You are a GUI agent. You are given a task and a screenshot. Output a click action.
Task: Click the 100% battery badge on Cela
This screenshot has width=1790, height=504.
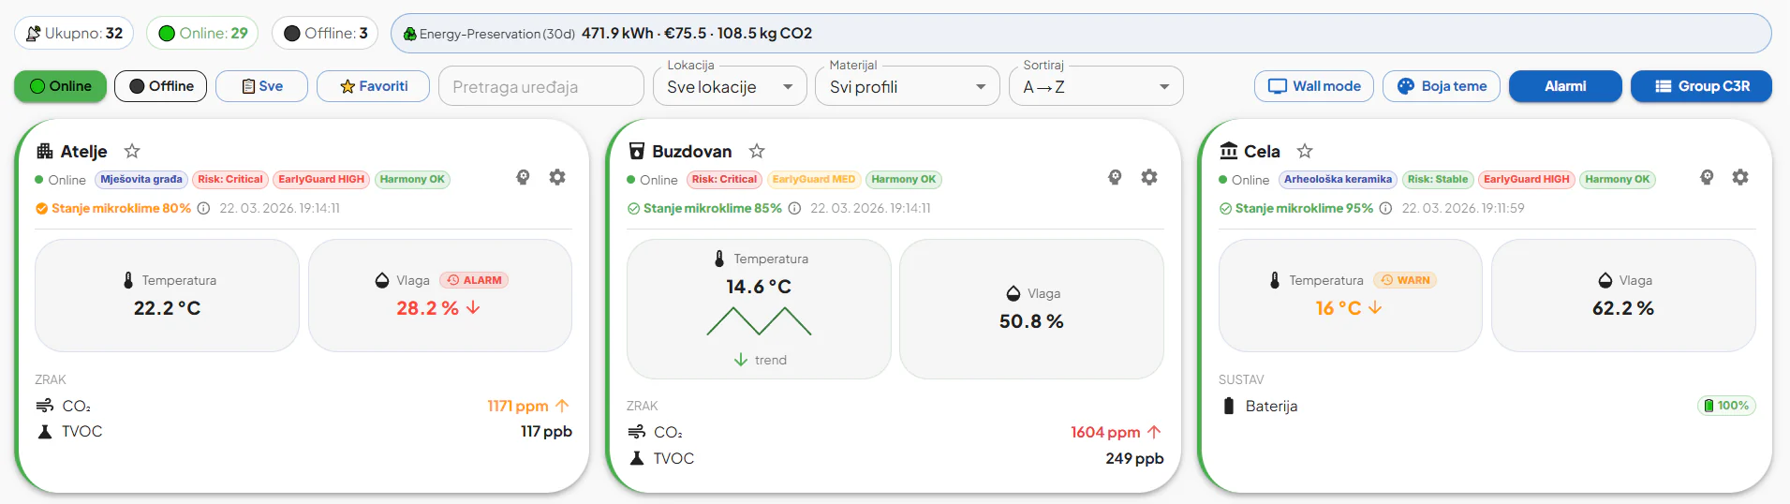pyautogui.click(x=1727, y=406)
